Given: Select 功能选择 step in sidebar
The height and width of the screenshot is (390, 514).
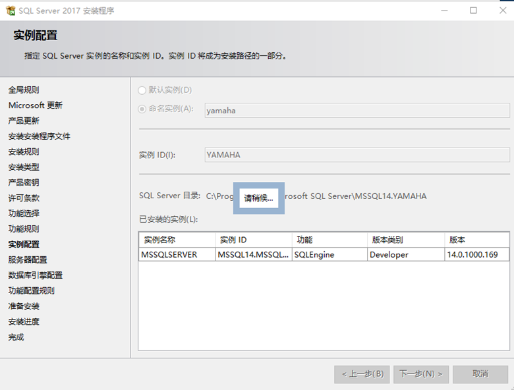Looking at the screenshot, I should [x=24, y=213].
